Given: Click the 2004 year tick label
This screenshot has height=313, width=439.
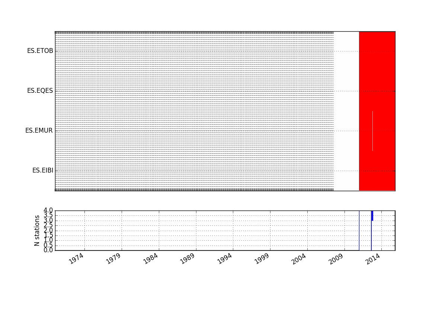Looking at the screenshot, I should pos(300,259).
